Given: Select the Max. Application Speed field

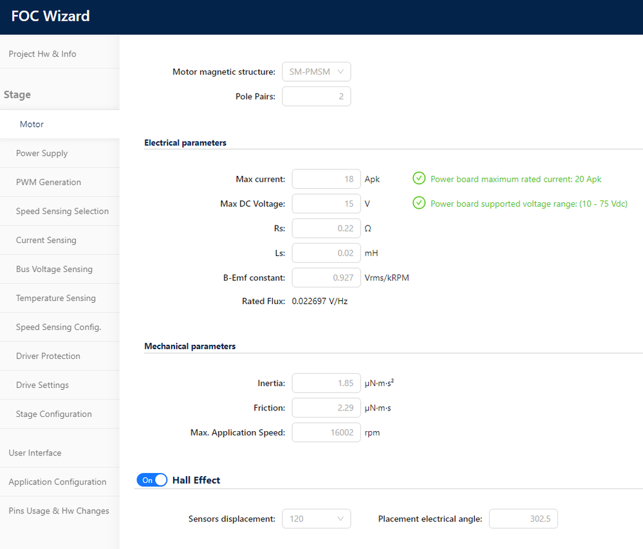Looking at the screenshot, I should point(326,432).
